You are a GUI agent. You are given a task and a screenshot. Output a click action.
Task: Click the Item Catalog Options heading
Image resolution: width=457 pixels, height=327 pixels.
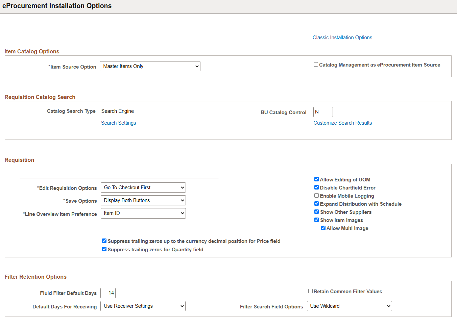pyautogui.click(x=32, y=51)
